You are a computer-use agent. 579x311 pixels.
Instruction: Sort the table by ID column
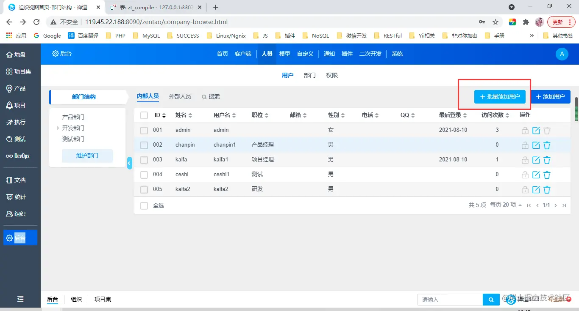click(x=160, y=115)
